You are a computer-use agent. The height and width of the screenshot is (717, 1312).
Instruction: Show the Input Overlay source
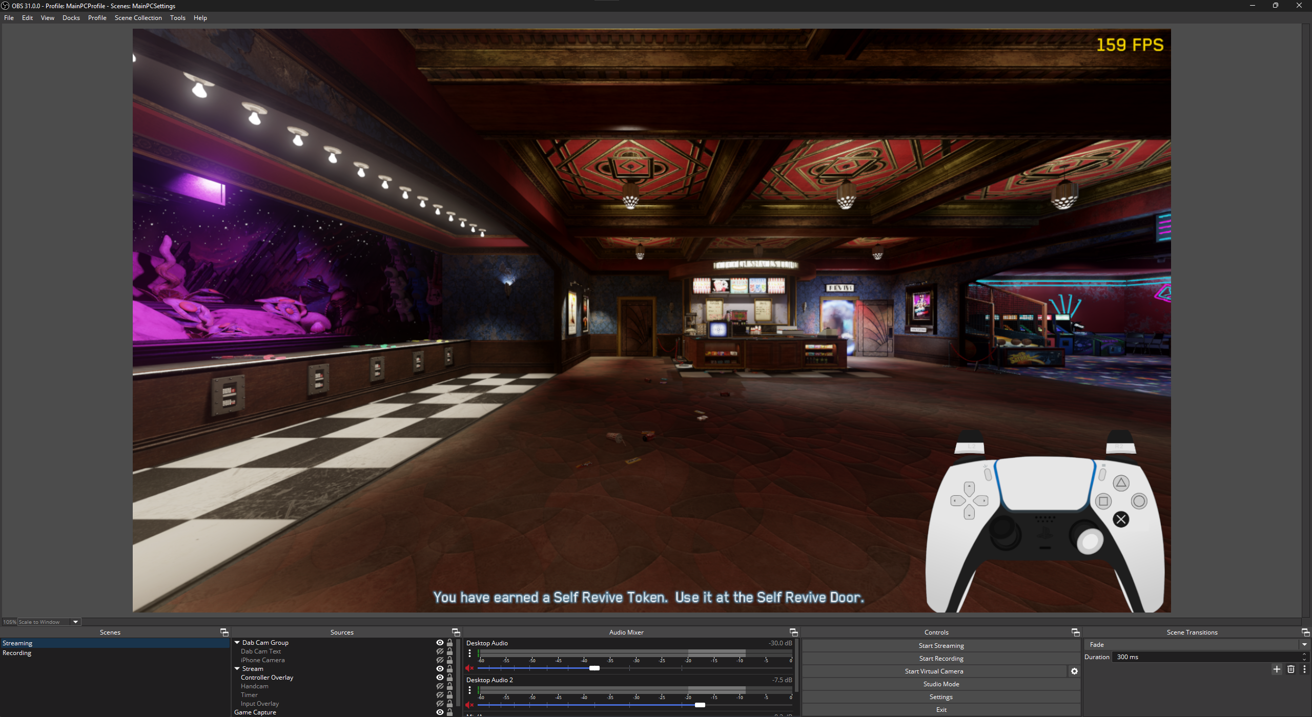(x=440, y=704)
